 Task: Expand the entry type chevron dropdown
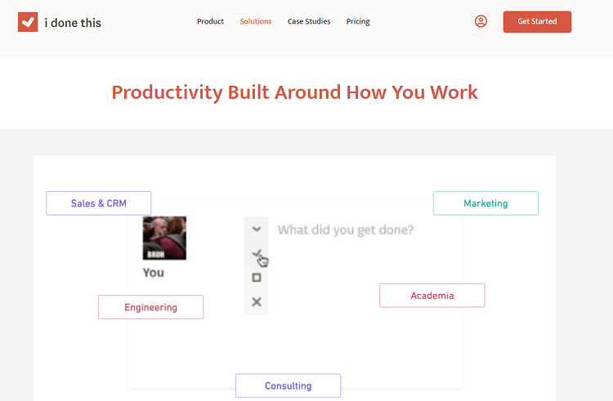(x=257, y=229)
